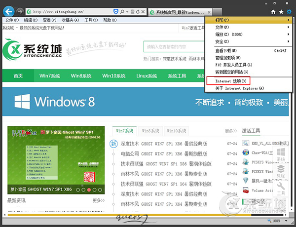The image size is (296, 227).
Task: Click the compatibility view icon in address bar
Action: 133,12
